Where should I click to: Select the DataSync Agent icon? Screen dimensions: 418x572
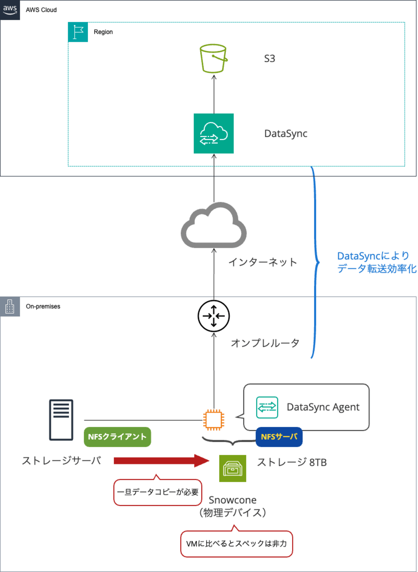[x=267, y=407]
